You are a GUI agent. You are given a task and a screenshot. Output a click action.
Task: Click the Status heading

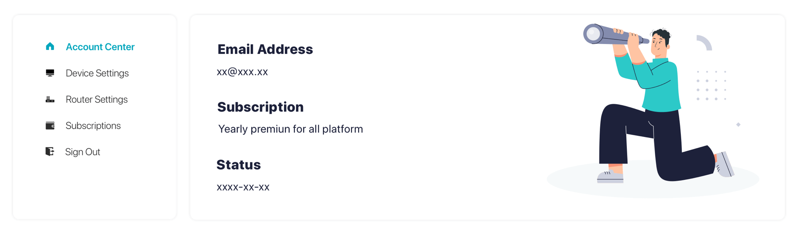pyautogui.click(x=239, y=165)
